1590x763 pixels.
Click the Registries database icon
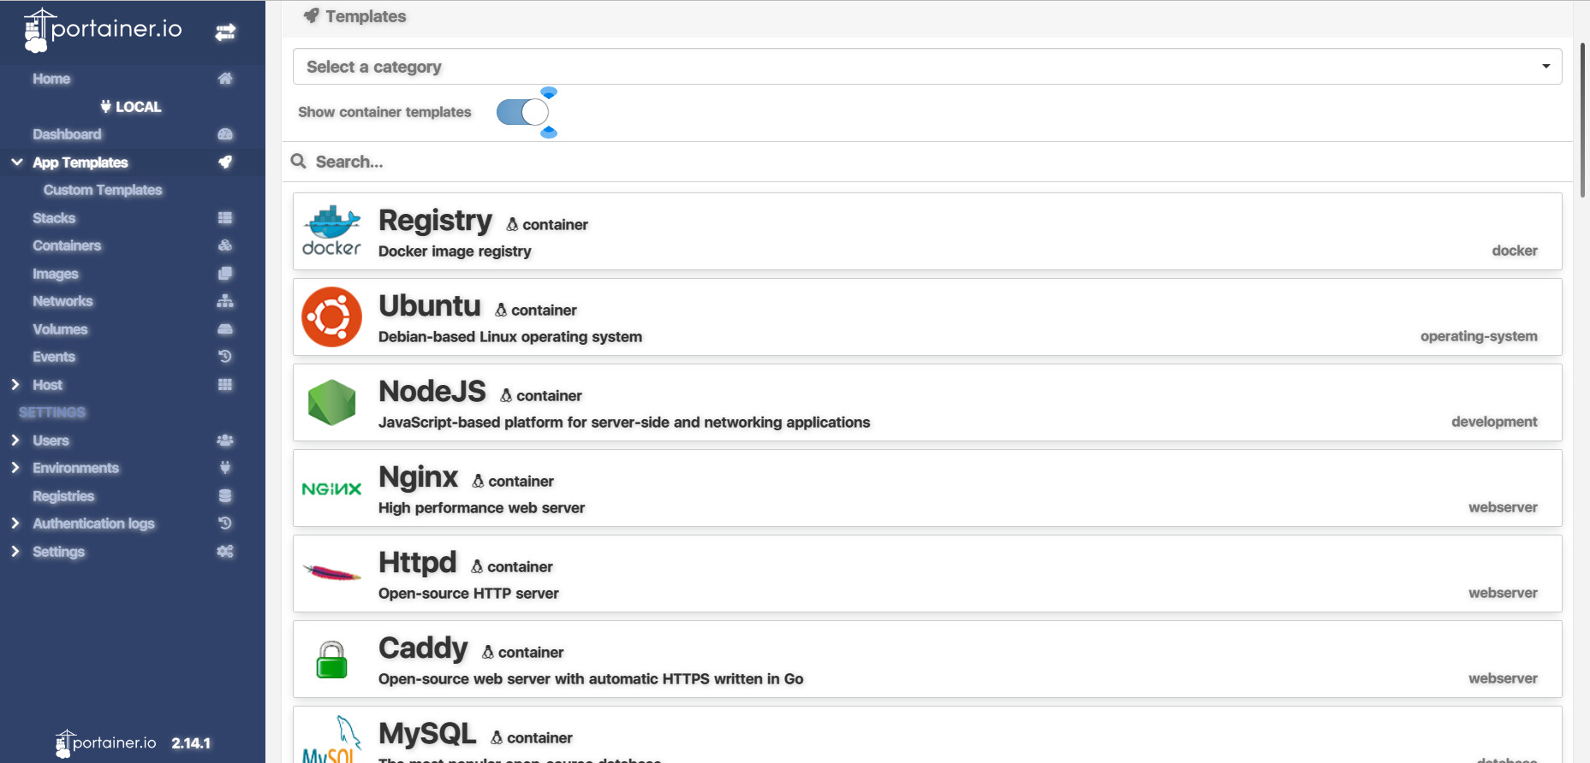[225, 496]
